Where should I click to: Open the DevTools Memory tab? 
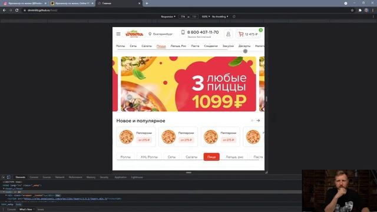click(91, 177)
